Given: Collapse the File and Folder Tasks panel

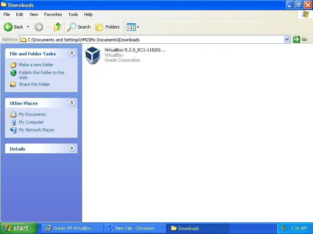Looking at the screenshot, I should (72, 53).
